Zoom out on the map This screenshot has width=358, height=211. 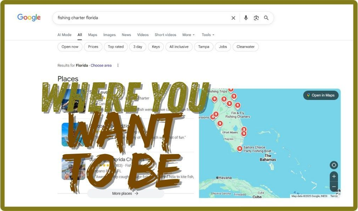[334, 186]
